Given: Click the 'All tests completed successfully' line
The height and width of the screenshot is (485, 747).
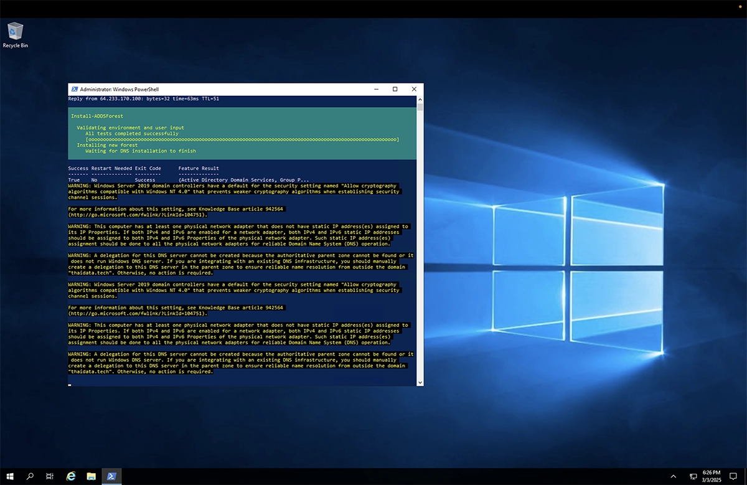Looking at the screenshot, I should [132, 133].
